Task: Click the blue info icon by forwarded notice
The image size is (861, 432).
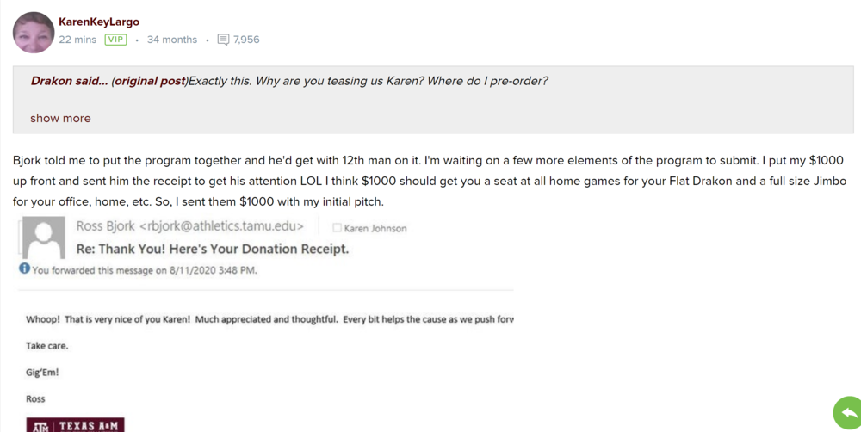Action: coord(24,268)
